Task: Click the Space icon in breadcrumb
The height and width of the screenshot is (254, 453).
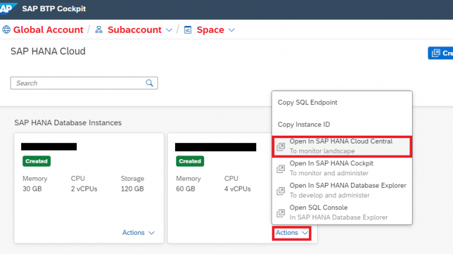Action: 187,30
